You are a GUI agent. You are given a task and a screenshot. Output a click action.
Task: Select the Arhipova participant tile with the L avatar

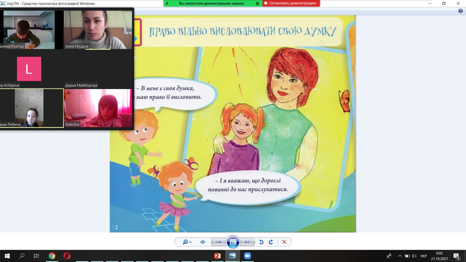coord(31,69)
